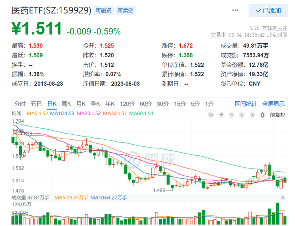The height and width of the screenshot is (226, 295).
Task: Click the 全屏显示 fullscreen link
Action: [x=273, y=104]
